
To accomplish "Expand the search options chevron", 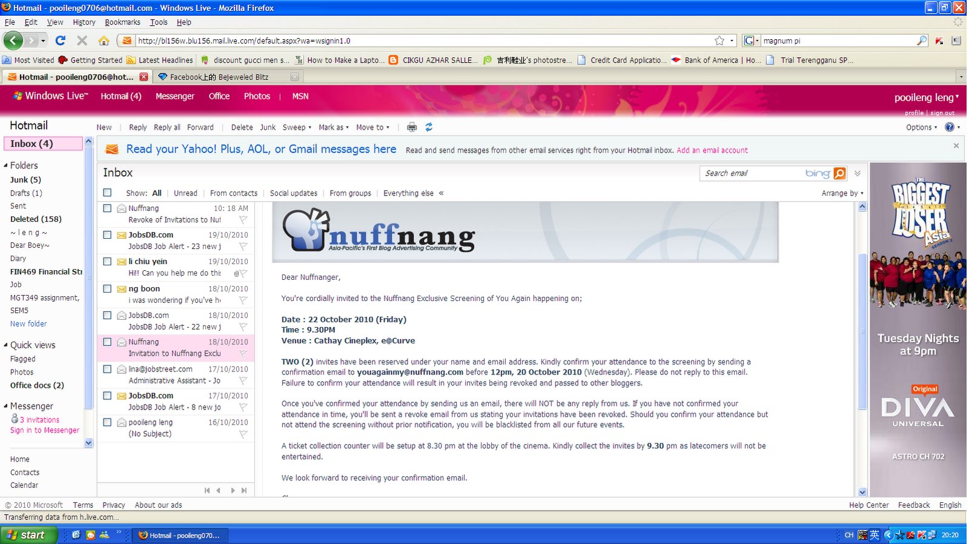I will [x=858, y=173].
